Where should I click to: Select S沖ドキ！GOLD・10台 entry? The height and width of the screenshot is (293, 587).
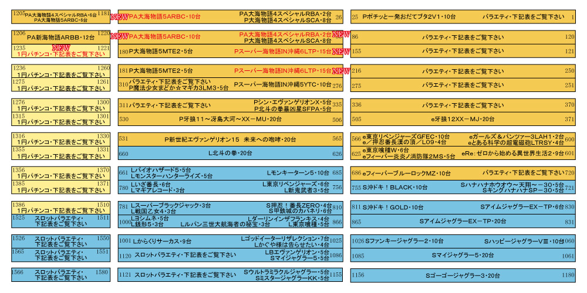395,207
